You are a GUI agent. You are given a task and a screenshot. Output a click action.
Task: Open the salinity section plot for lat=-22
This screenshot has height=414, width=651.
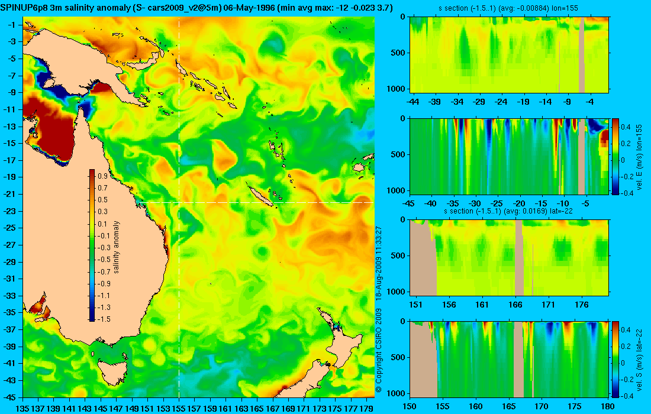click(509, 258)
